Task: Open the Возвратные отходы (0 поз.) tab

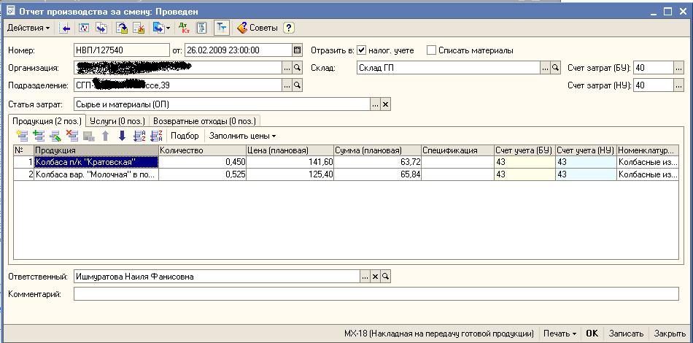Action: 205,120
